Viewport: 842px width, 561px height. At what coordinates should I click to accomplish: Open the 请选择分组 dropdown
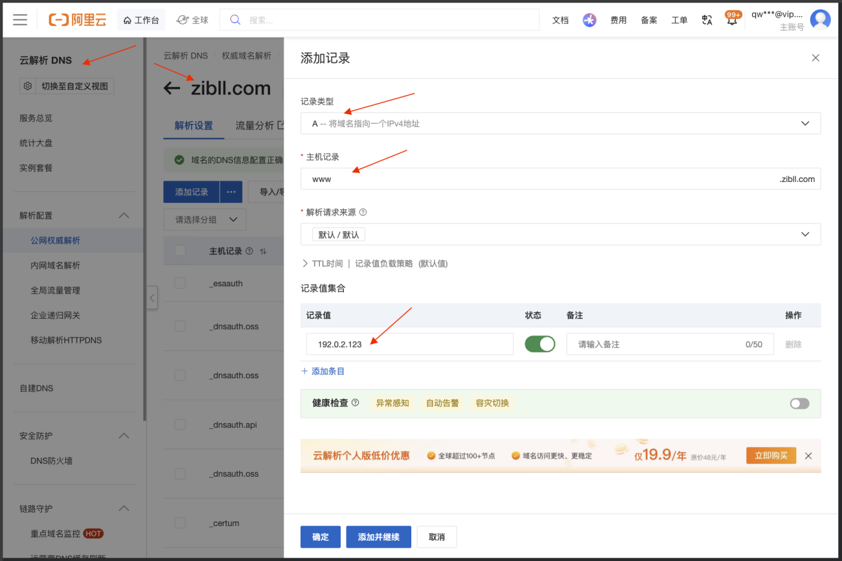tap(205, 220)
